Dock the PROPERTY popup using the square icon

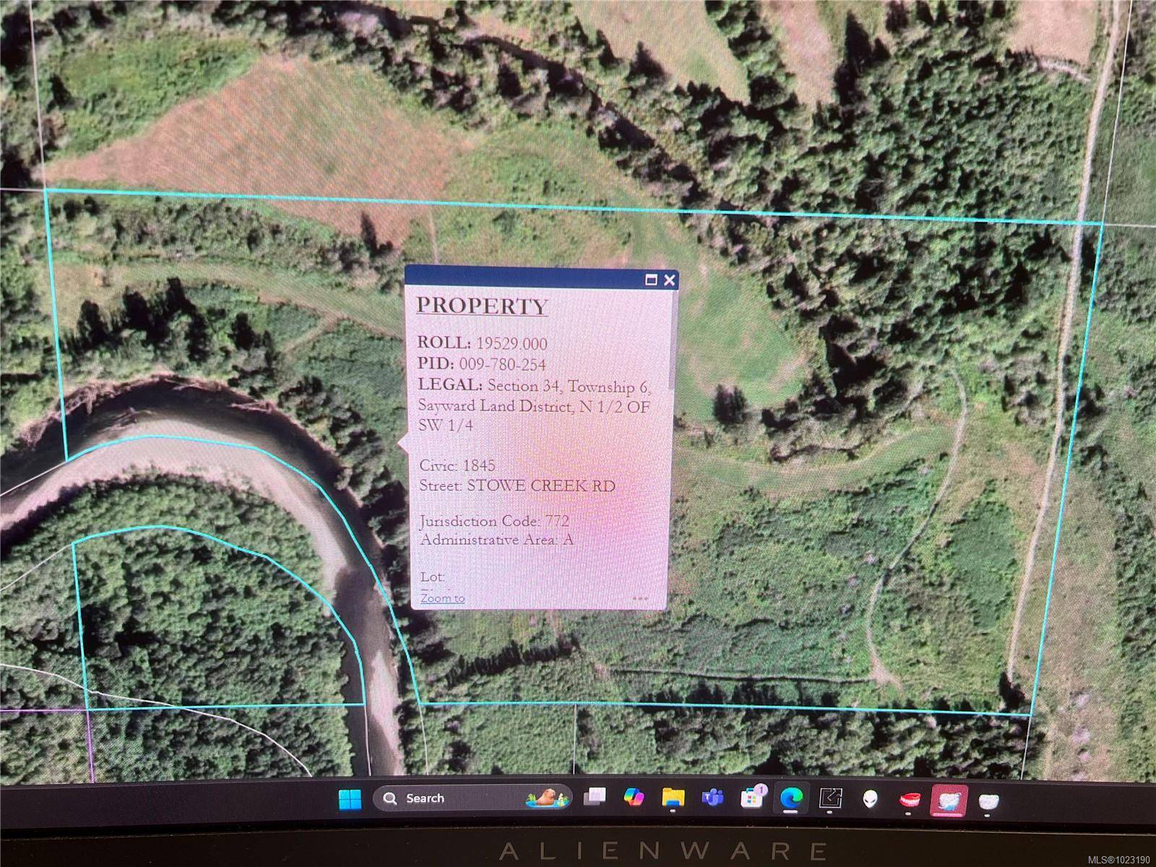coord(652,280)
